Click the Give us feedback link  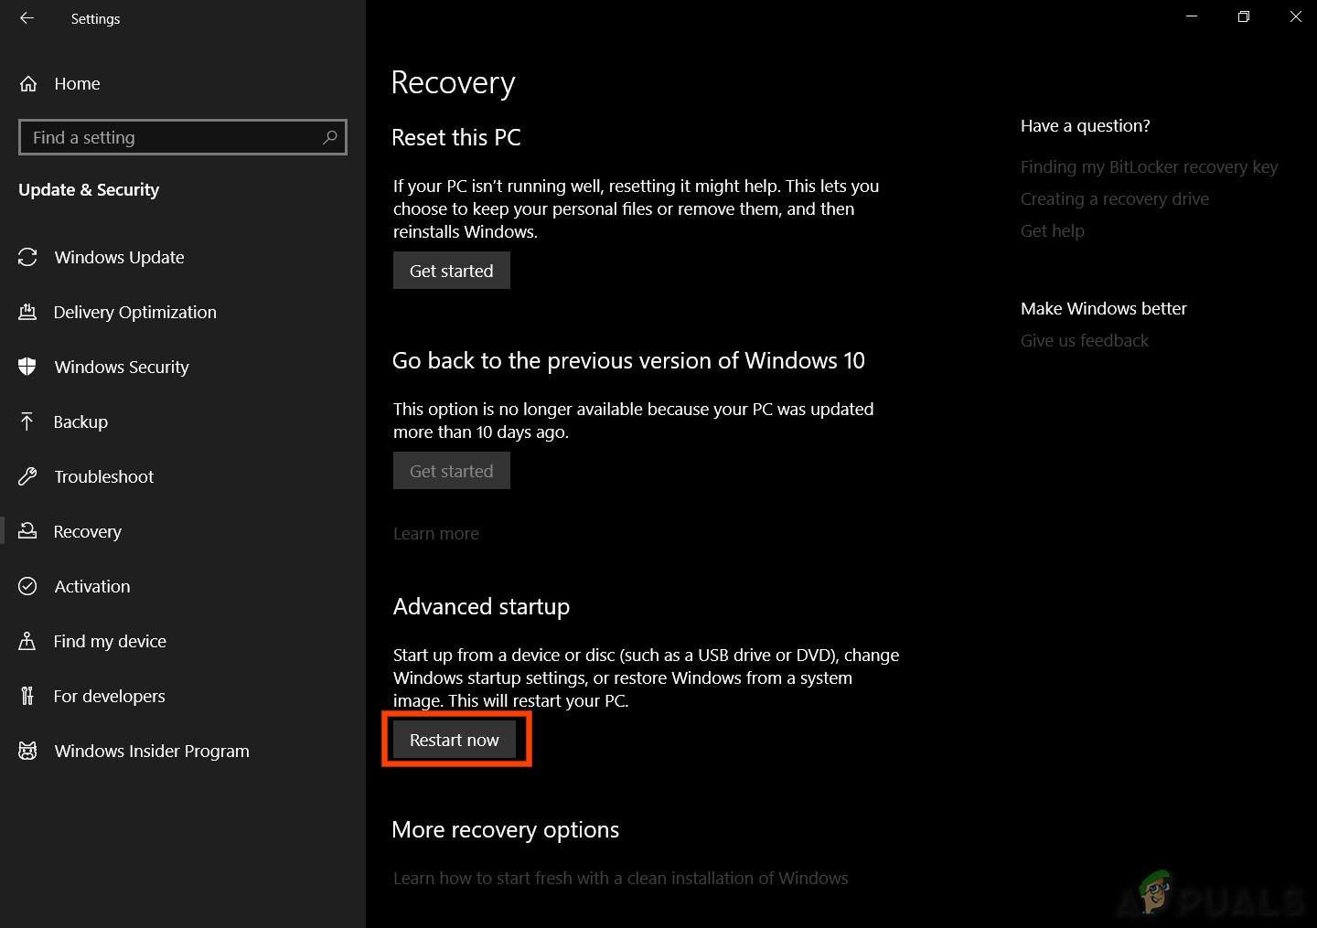click(x=1084, y=340)
